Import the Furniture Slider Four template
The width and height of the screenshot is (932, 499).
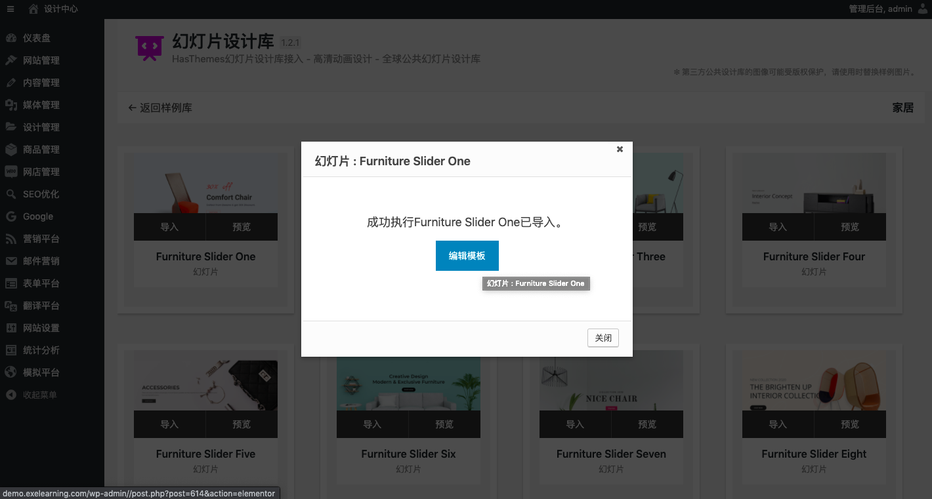tap(778, 227)
